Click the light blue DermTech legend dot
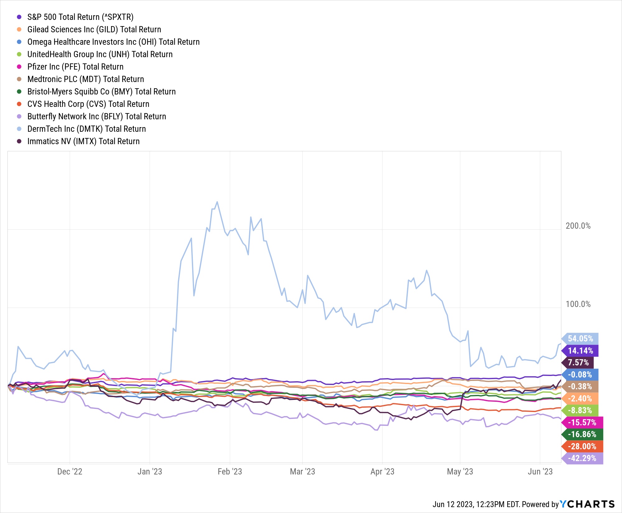The width and height of the screenshot is (622, 513). (x=19, y=129)
